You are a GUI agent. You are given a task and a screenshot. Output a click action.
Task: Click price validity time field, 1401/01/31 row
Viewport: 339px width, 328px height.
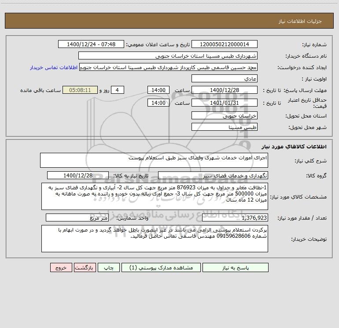(x=158, y=103)
